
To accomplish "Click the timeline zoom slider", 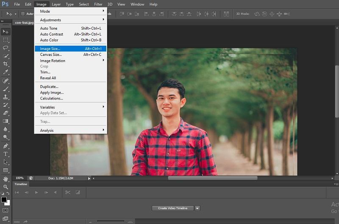I will click(111, 221).
